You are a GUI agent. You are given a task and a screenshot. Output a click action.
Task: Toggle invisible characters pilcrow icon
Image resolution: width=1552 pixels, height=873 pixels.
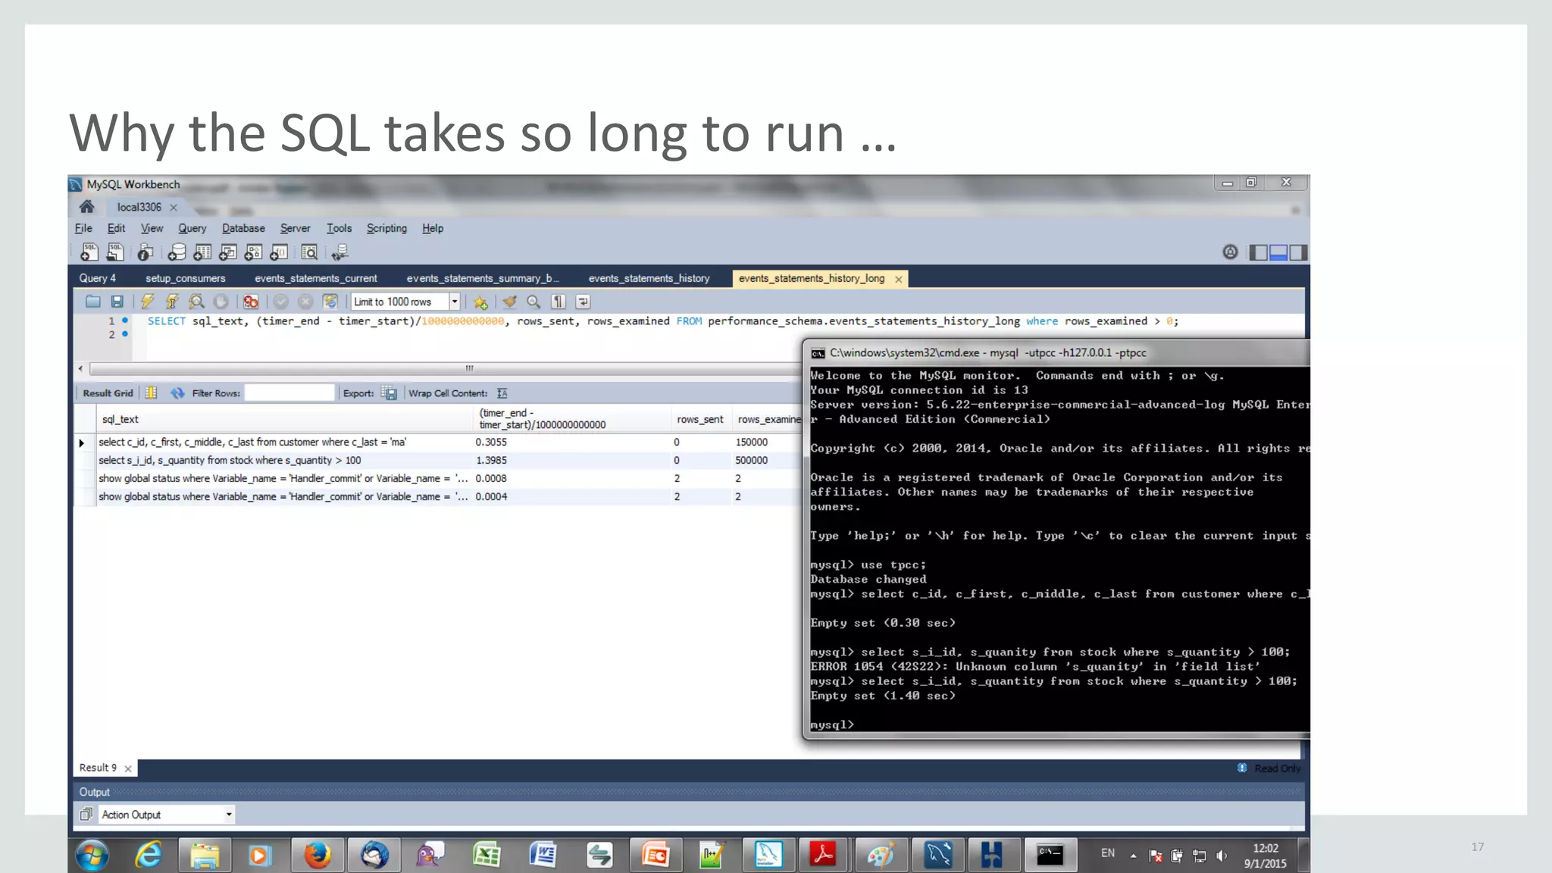click(559, 302)
